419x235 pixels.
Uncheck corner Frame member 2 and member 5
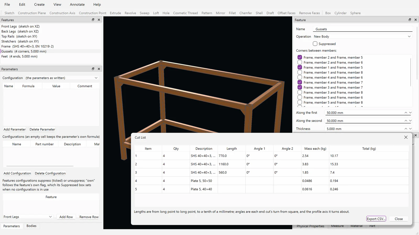(x=300, y=57)
